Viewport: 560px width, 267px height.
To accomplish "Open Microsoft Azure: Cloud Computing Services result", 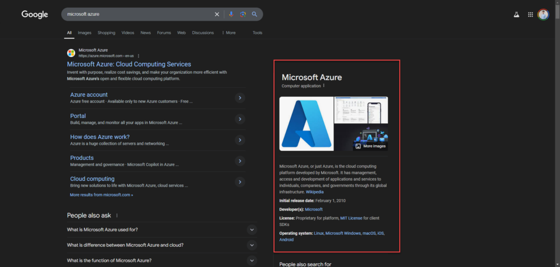I will 129,64.
